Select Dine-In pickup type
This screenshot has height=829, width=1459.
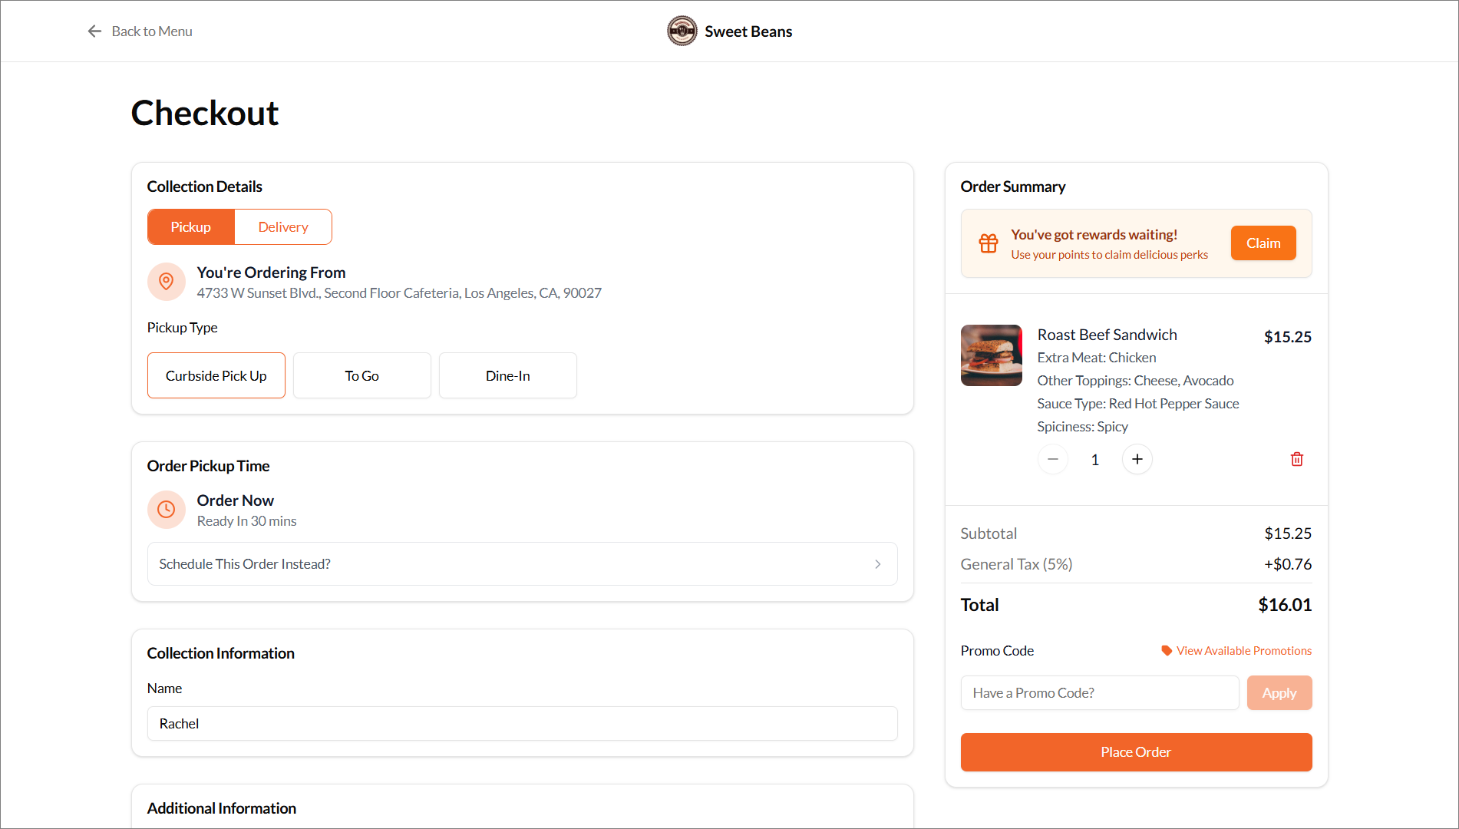click(x=507, y=375)
